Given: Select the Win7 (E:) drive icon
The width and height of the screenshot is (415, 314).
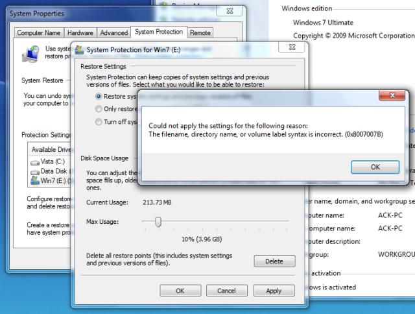Looking at the screenshot, I should click(x=35, y=181).
